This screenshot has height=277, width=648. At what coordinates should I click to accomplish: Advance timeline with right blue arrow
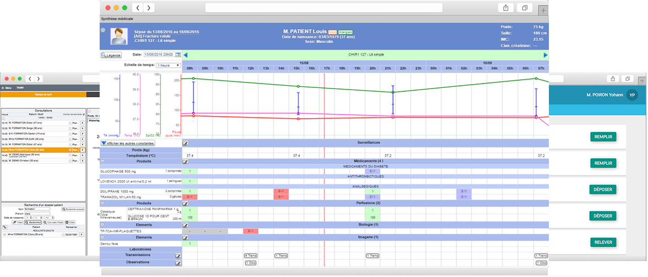(x=546, y=55)
